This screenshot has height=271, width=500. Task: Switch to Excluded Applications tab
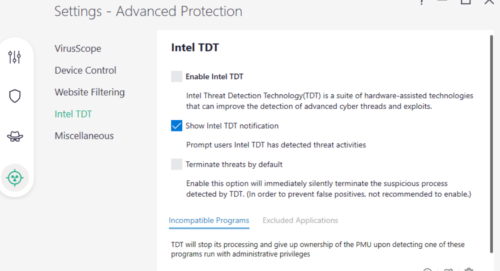tap(300, 220)
